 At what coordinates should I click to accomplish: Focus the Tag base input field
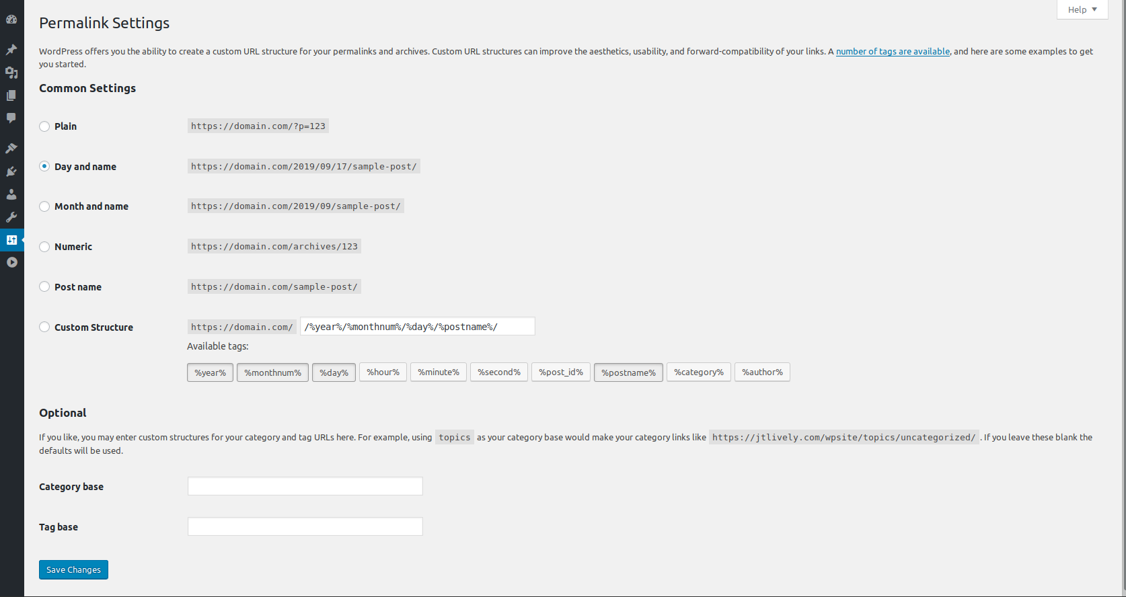(305, 526)
